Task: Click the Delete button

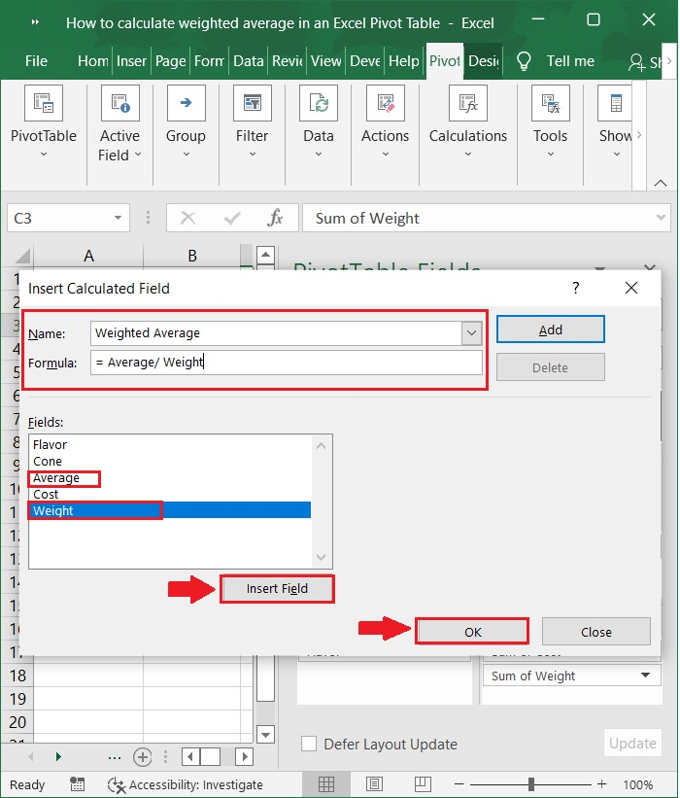Action: click(x=550, y=367)
